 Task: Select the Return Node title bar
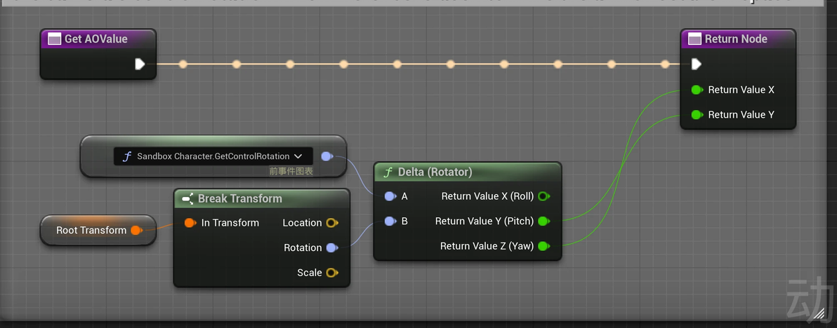point(735,39)
